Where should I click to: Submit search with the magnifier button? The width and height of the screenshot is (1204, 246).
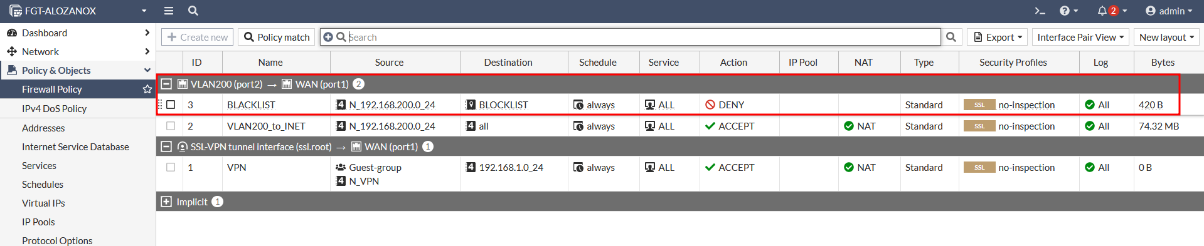click(951, 37)
